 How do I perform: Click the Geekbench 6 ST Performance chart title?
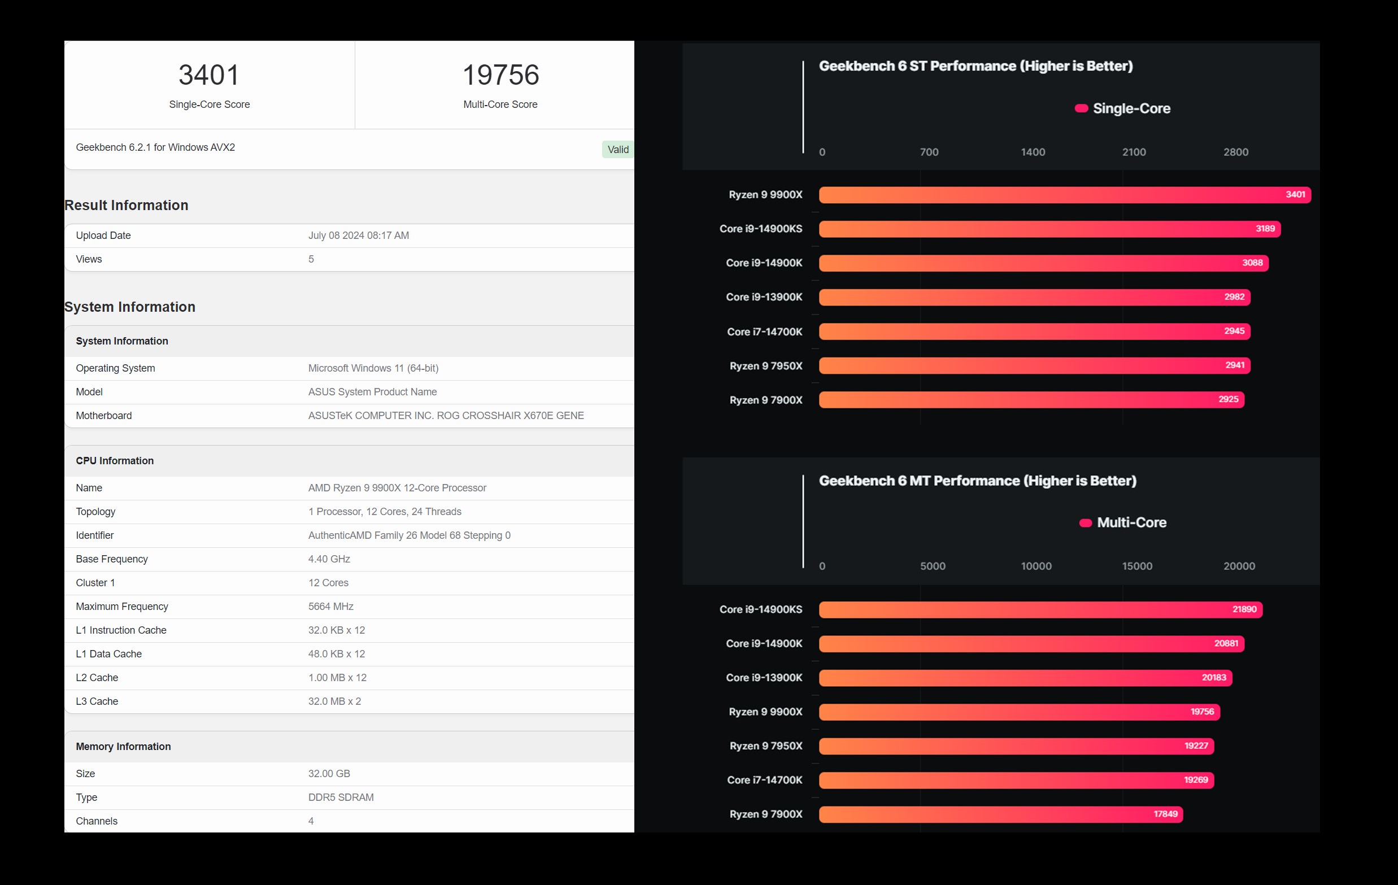[x=975, y=66]
